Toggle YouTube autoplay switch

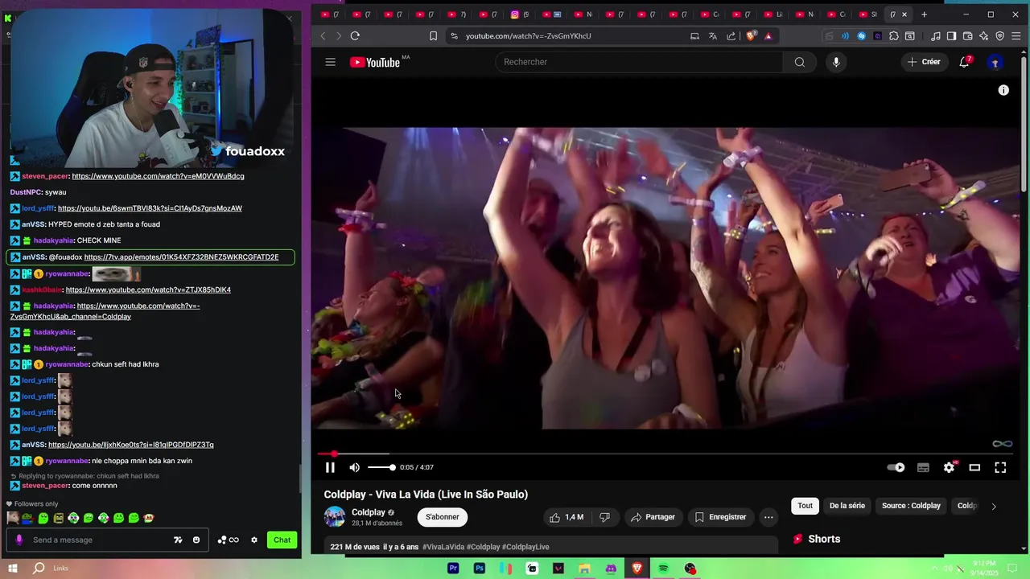tap(896, 467)
